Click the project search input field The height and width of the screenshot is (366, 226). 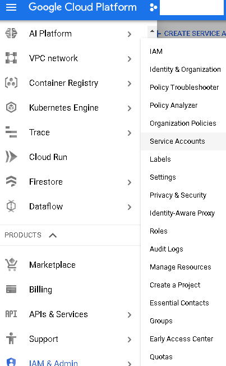pyautogui.click(x=192, y=7)
